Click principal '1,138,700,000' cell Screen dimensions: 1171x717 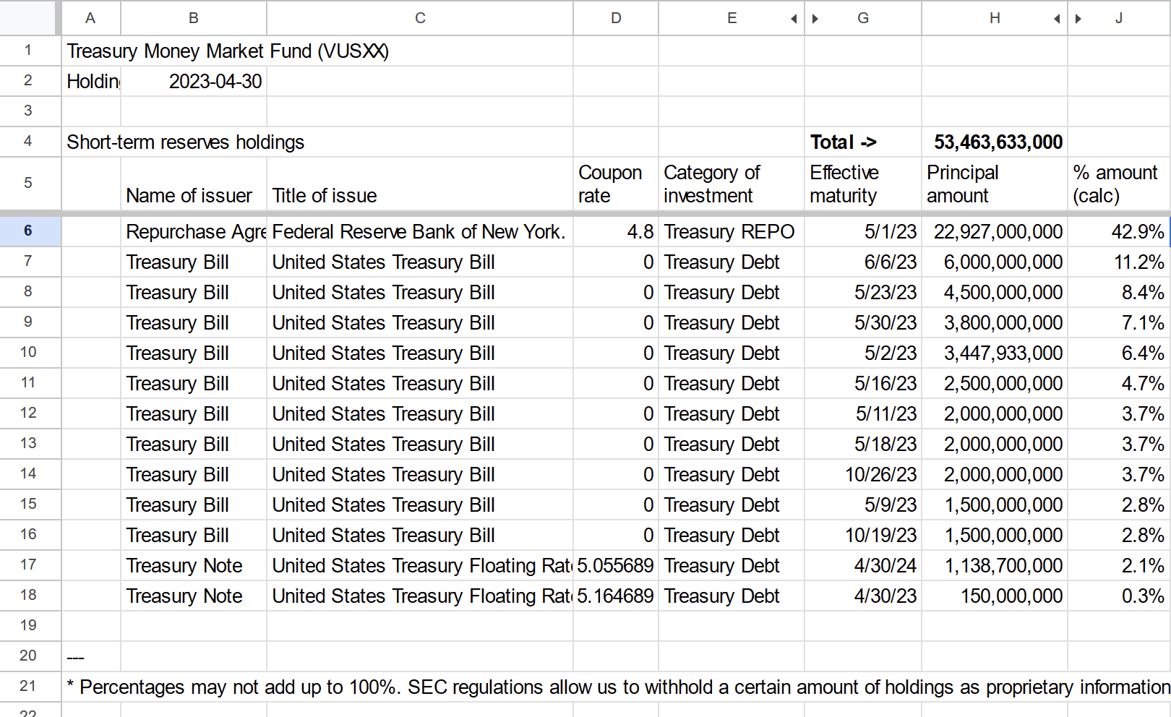coord(995,566)
